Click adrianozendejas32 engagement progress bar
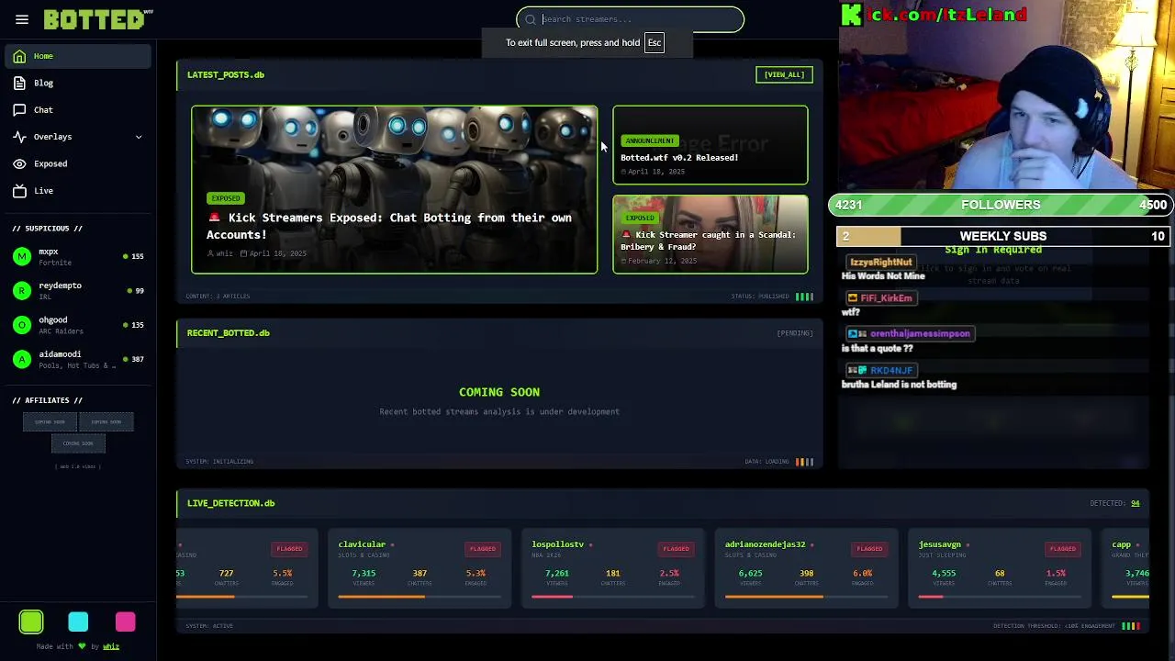 (806, 597)
